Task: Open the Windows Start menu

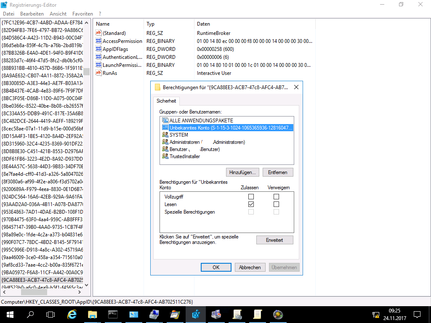Action: click(10, 314)
